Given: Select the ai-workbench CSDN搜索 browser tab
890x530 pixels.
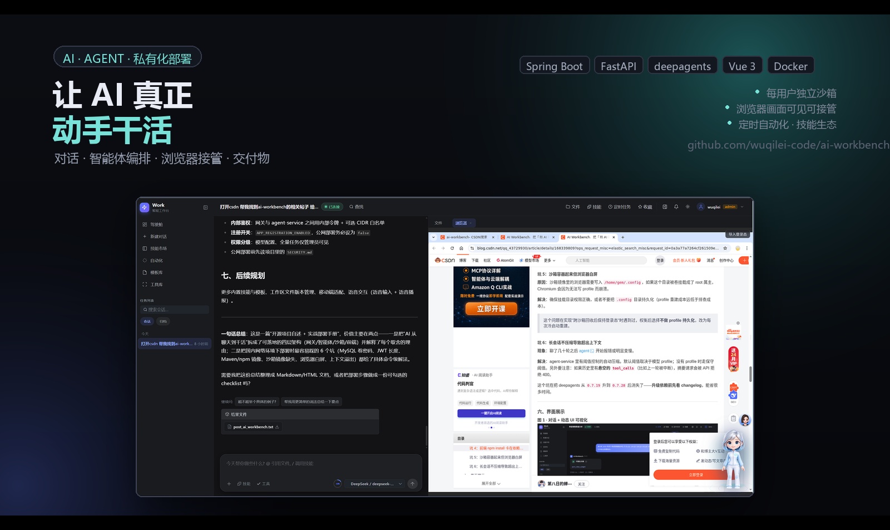Looking at the screenshot, I should click(x=466, y=237).
